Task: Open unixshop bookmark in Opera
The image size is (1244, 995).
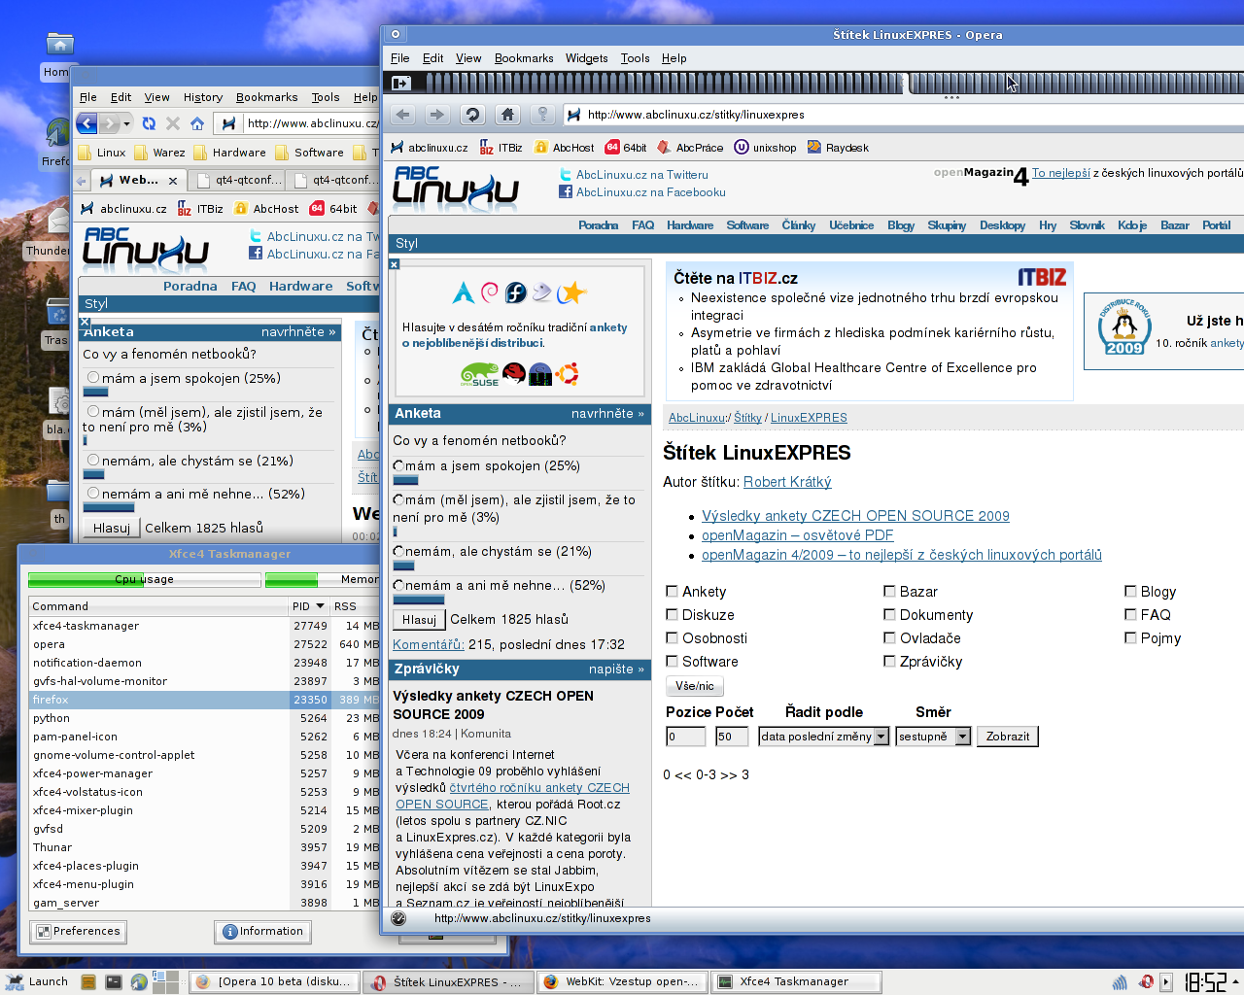Action: [765, 148]
